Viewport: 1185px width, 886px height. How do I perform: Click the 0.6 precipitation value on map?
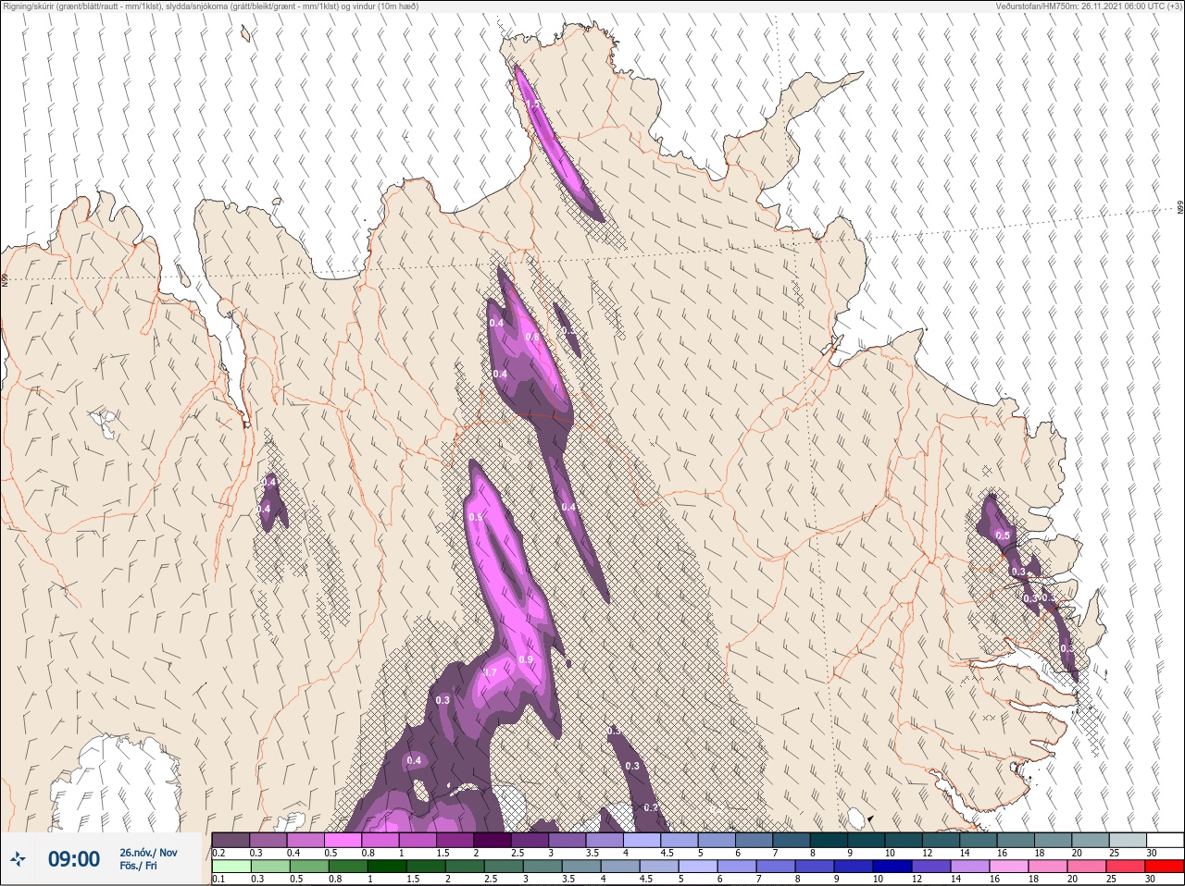point(532,337)
